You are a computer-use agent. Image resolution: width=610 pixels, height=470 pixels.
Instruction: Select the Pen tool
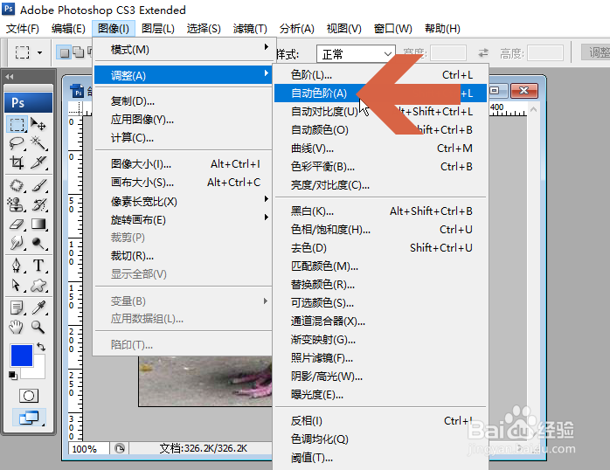(x=17, y=266)
